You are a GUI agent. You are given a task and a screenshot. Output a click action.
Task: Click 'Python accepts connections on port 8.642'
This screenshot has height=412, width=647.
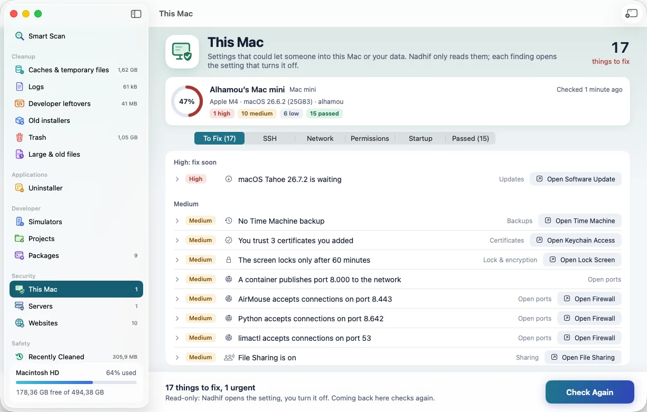311,319
